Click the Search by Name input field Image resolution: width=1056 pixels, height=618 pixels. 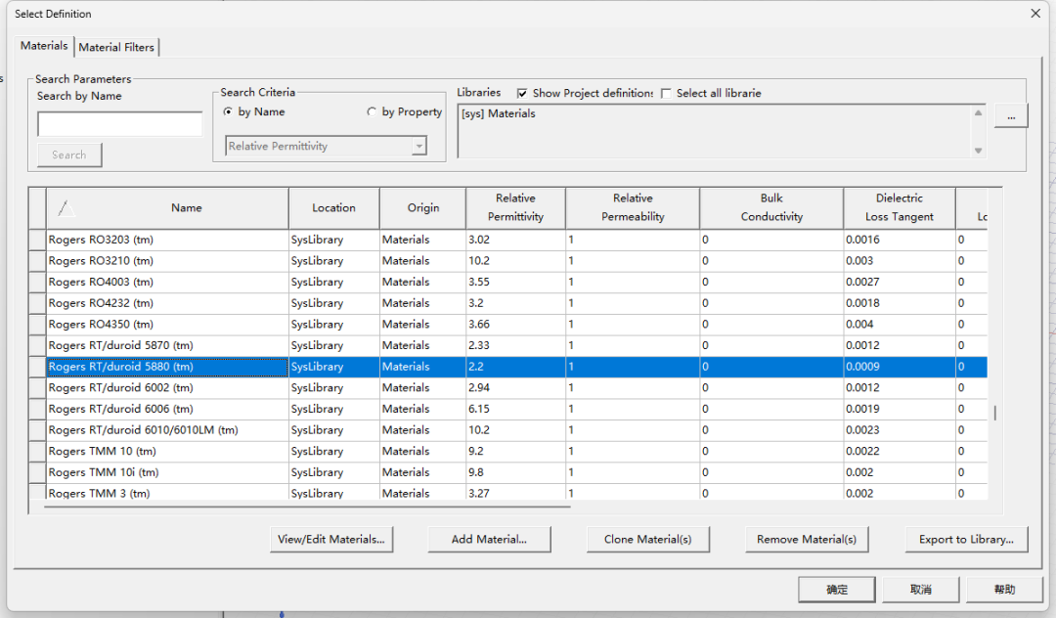[120, 124]
